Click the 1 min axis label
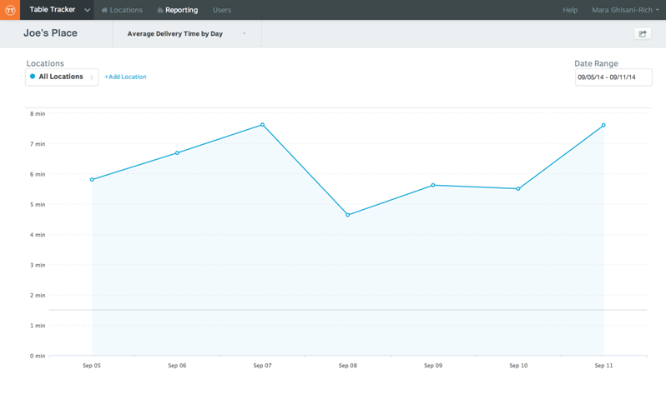Viewport: 666px width, 394px height. pyautogui.click(x=38, y=326)
